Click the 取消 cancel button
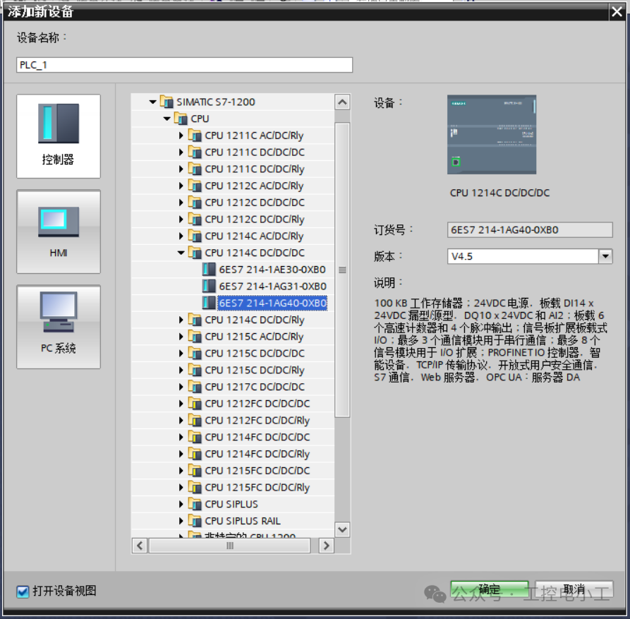This screenshot has height=619, width=630. [x=574, y=589]
